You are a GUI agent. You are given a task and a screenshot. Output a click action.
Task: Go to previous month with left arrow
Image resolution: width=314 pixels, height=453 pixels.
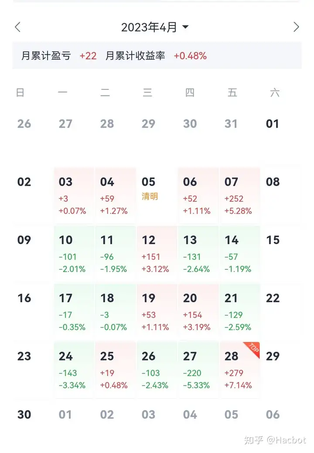click(x=18, y=27)
